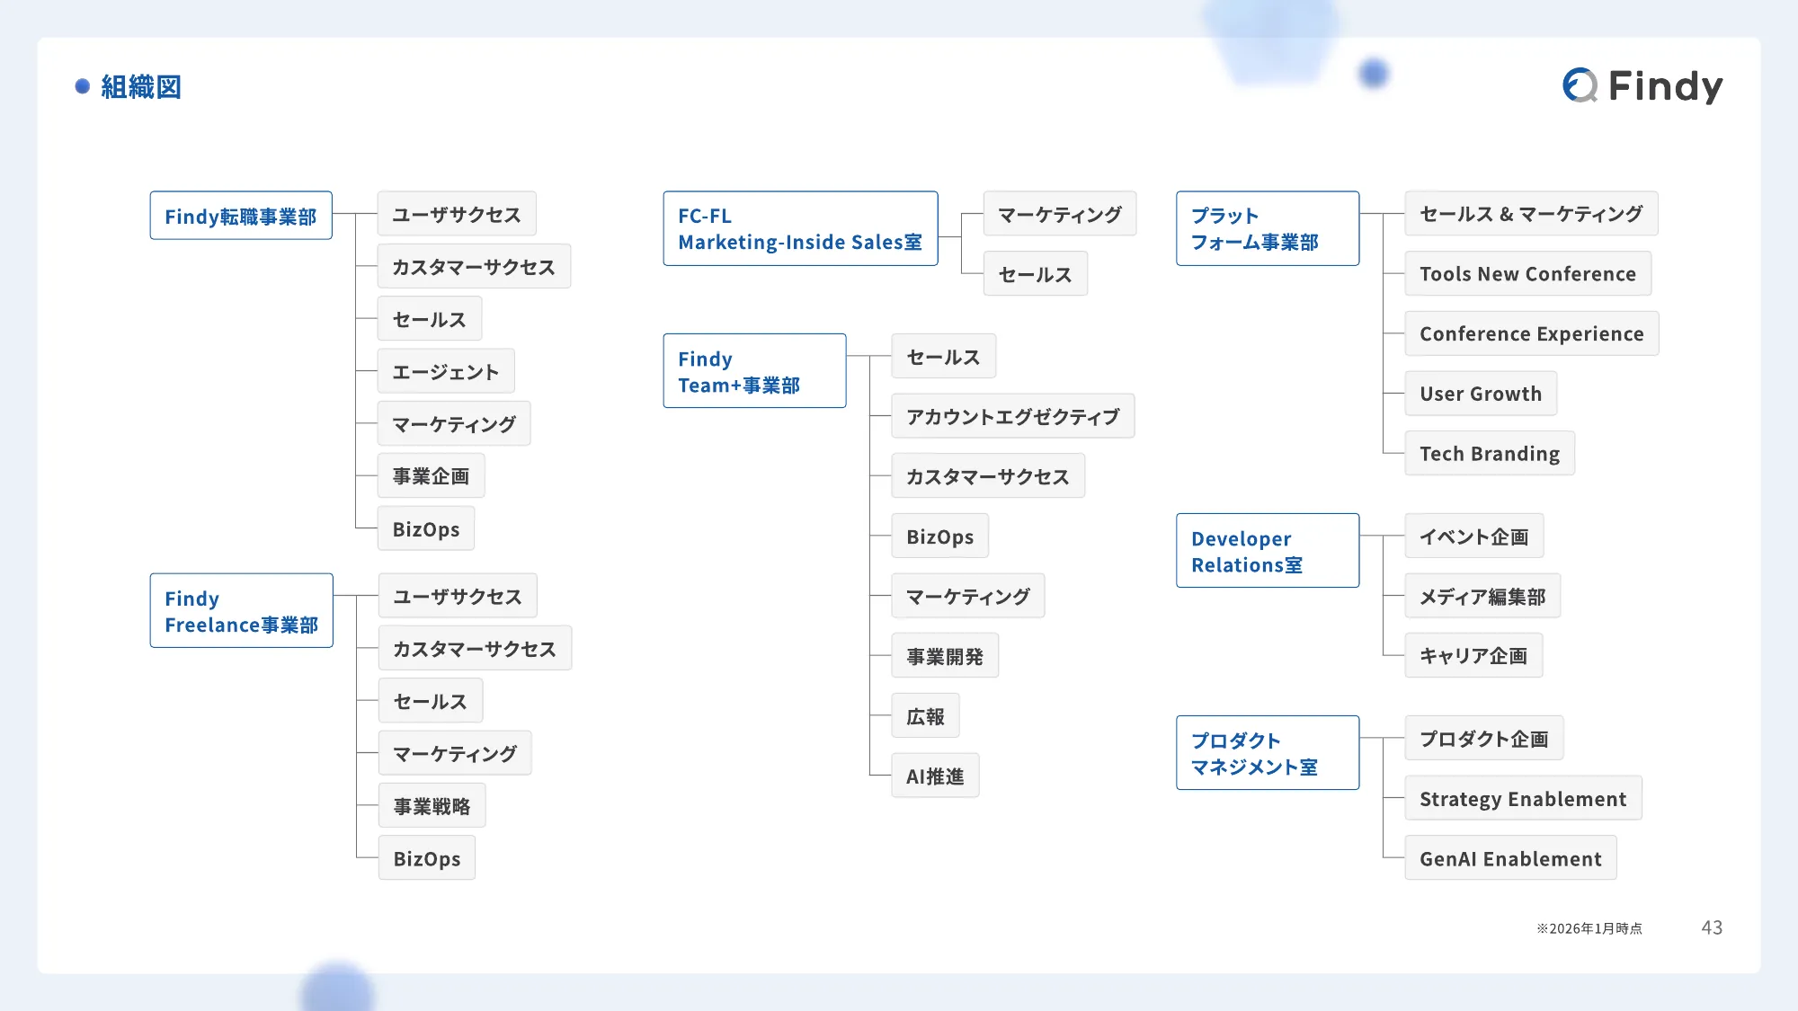Expand the BizOps node under Findy転職事業部
The image size is (1798, 1011).
coord(425,528)
